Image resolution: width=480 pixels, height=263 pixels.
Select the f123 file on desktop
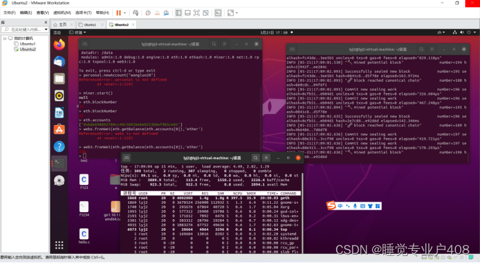[x=84, y=182]
